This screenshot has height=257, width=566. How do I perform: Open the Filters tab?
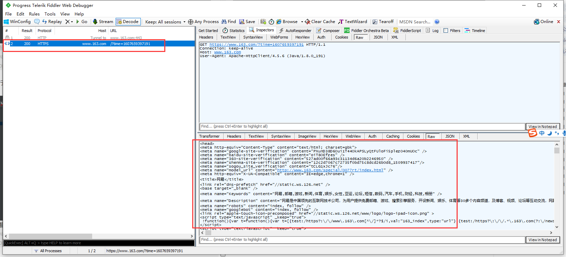pyautogui.click(x=452, y=31)
